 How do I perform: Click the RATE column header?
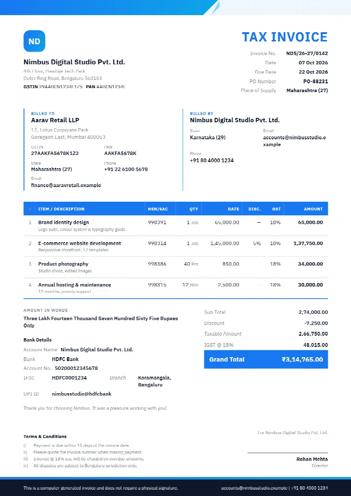(x=234, y=209)
